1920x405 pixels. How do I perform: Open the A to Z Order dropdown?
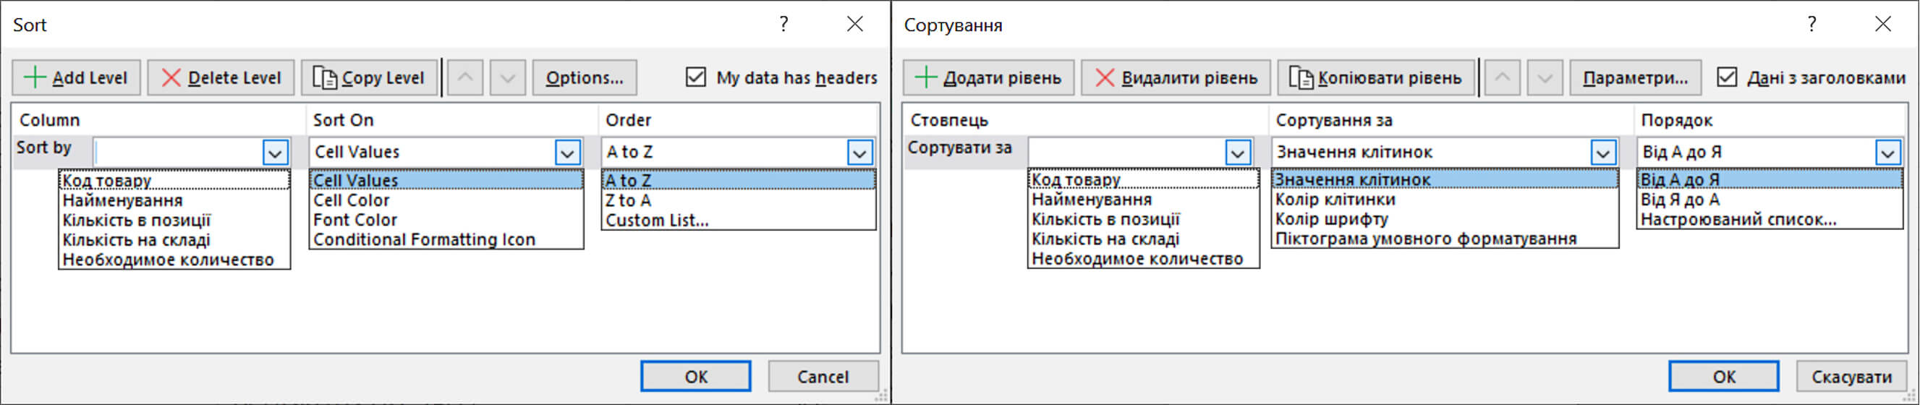pos(859,153)
